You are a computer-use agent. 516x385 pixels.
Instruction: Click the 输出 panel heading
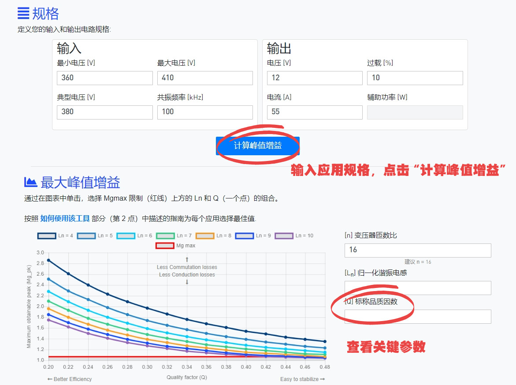[279, 49]
